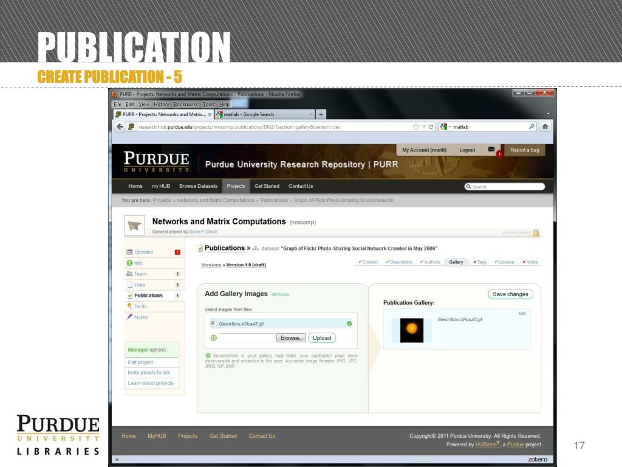Screen dimensions: 622x467
Task: Click David F Gleich author link
Action: coord(203,232)
